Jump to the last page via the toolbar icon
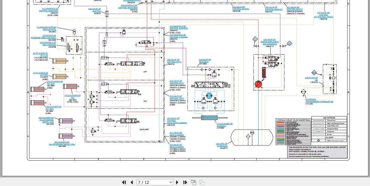The width and height of the screenshot is (370, 186). [185, 182]
